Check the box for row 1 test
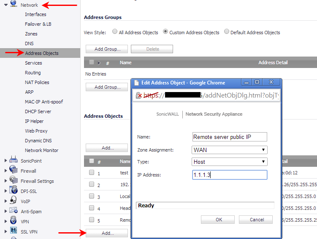The width and height of the screenshot is (317, 239). pyautogui.click(x=92, y=173)
